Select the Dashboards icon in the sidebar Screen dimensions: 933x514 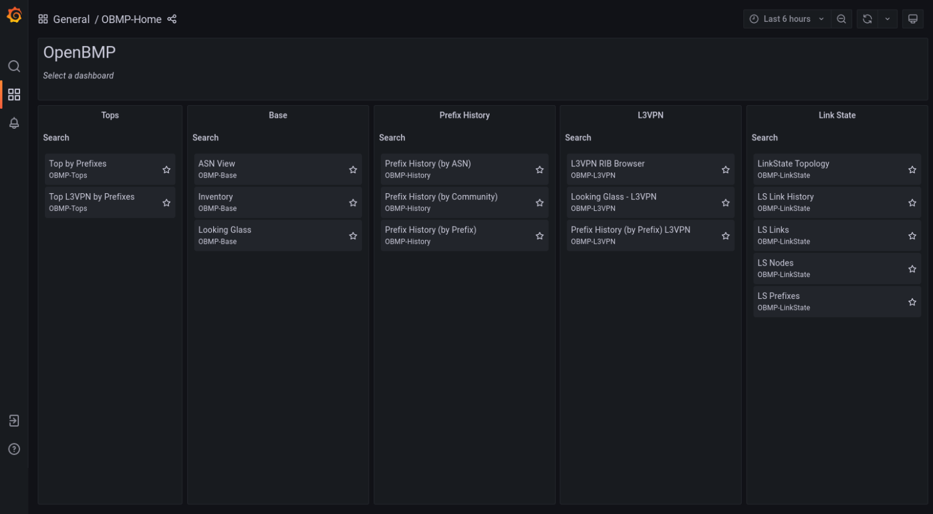pos(14,94)
